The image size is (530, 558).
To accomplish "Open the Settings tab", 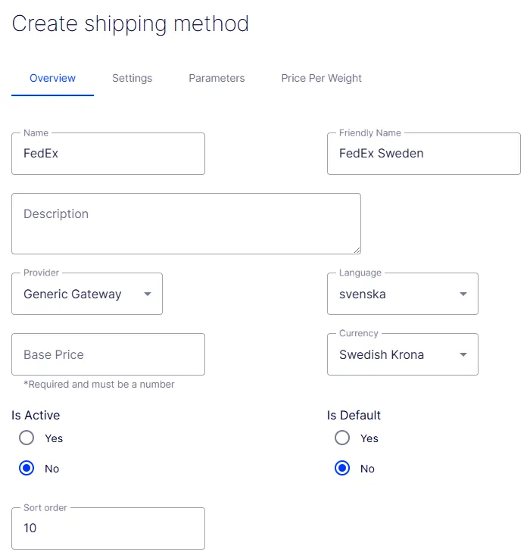I will 132,78.
